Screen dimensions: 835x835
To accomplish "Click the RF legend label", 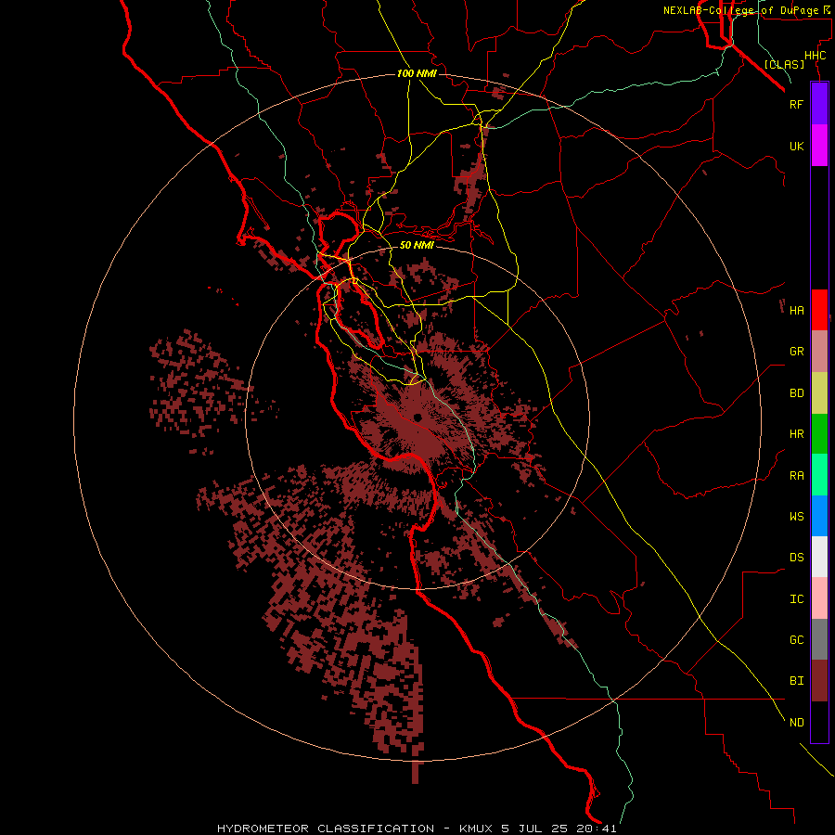I will tap(796, 104).
